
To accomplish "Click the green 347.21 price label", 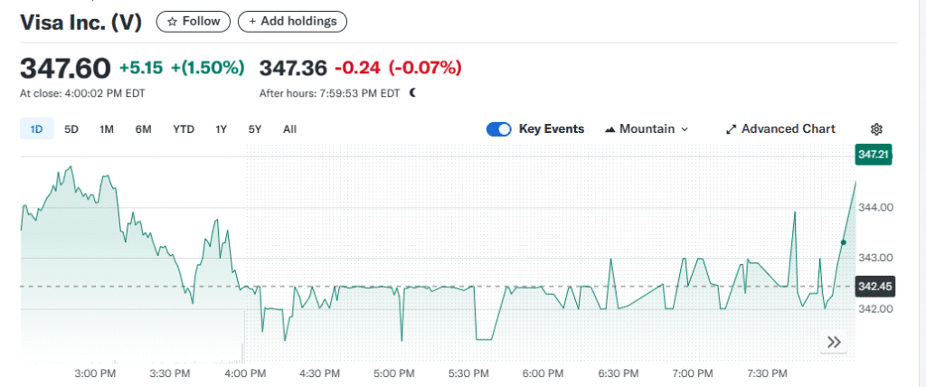I will pos(874,155).
